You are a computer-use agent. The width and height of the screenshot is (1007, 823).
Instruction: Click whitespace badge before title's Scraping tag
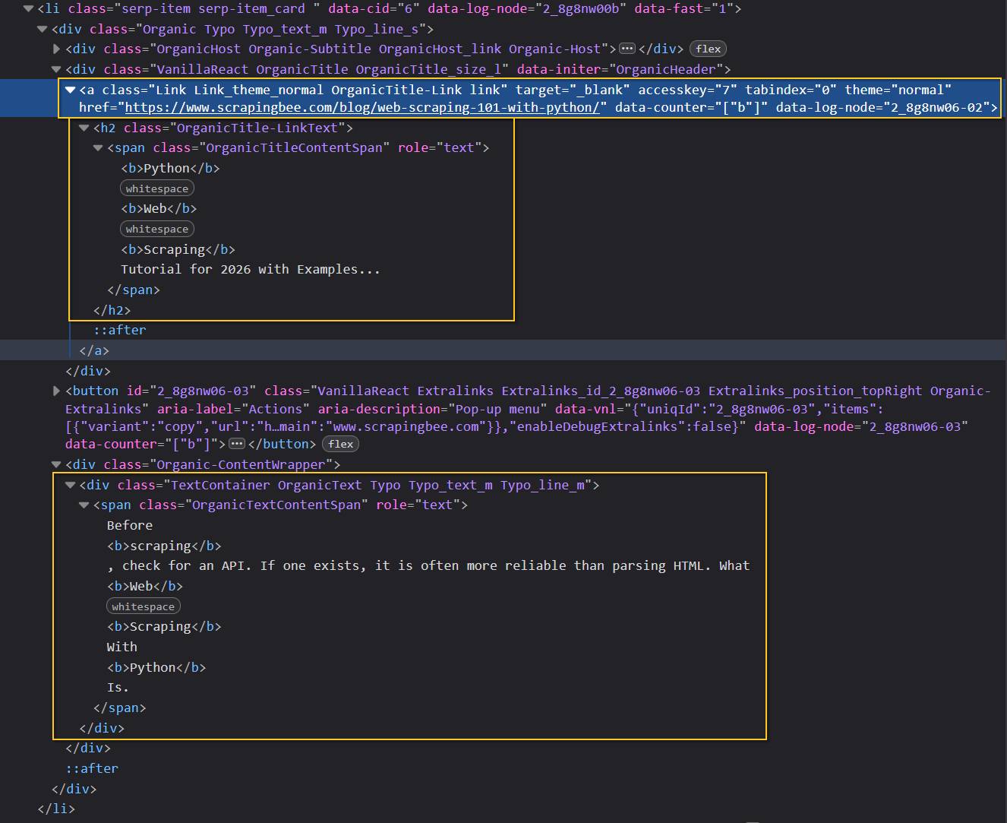coord(157,229)
